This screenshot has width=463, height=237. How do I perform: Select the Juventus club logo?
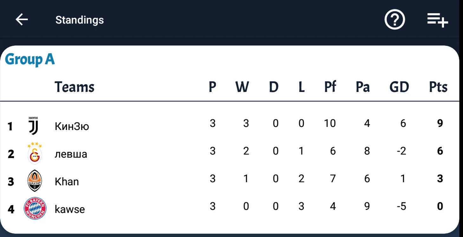pyautogui.click(x=33, y=126)
